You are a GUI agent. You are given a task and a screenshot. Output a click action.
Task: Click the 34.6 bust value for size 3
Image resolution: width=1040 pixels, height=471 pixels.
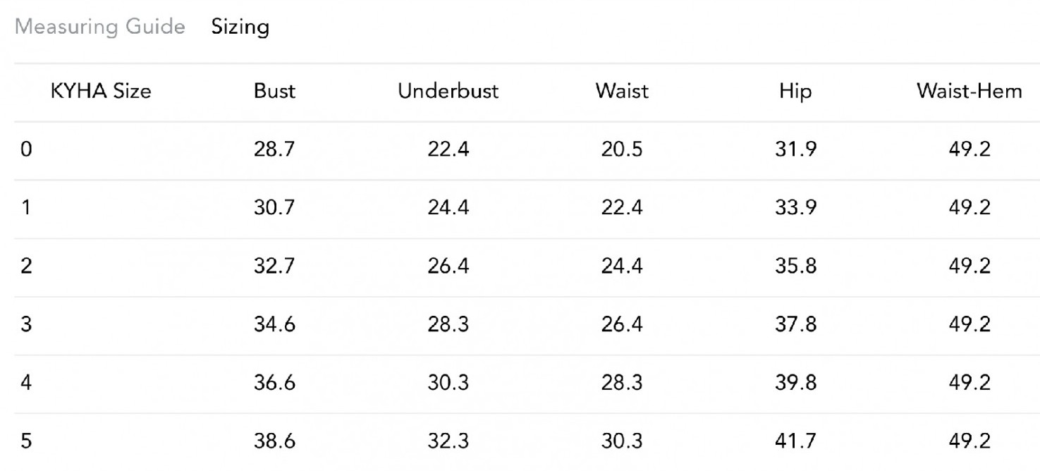pos(274,325)
